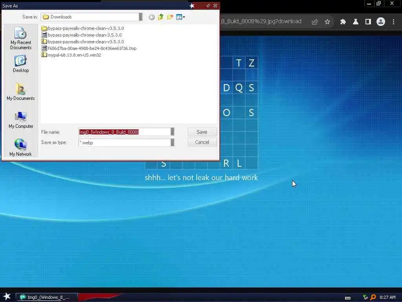Open My Computer location

[21, 120]
